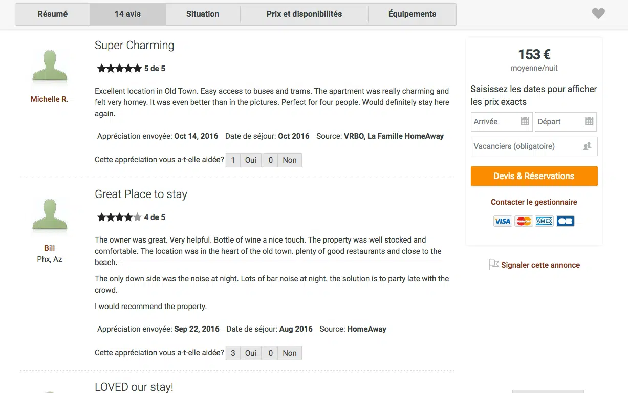Click the CB card icon
628x393 pixels.
coord(565,221)
